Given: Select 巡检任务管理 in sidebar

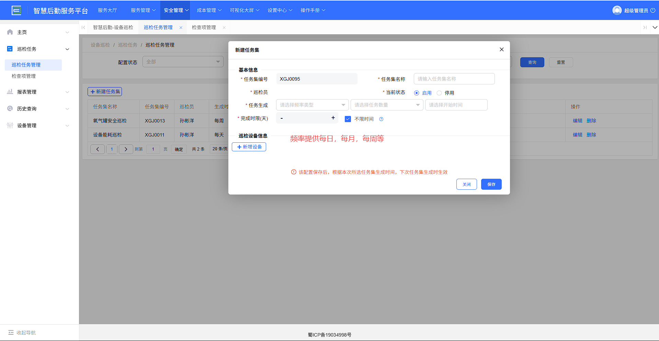Looking at the screenshot, I should [x=33, y=65].
